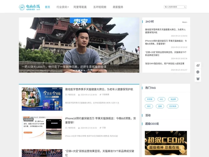Click the banner headline 一把火烧光1400万

tap(64, 67)
